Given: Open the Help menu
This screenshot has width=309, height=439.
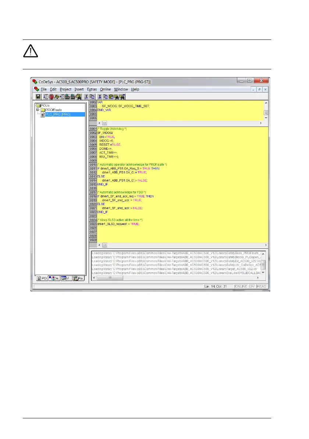Looking at the screenshot, I should pos(135,89).
